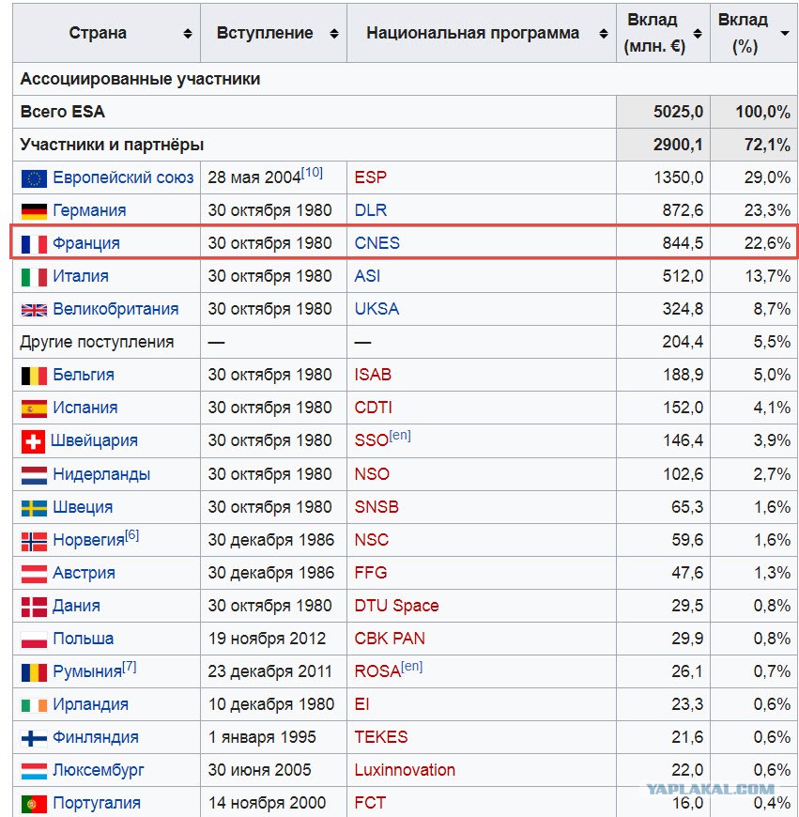799x817 pixels.
Task: Click the Norway flag icon
Action: point(34,541)
